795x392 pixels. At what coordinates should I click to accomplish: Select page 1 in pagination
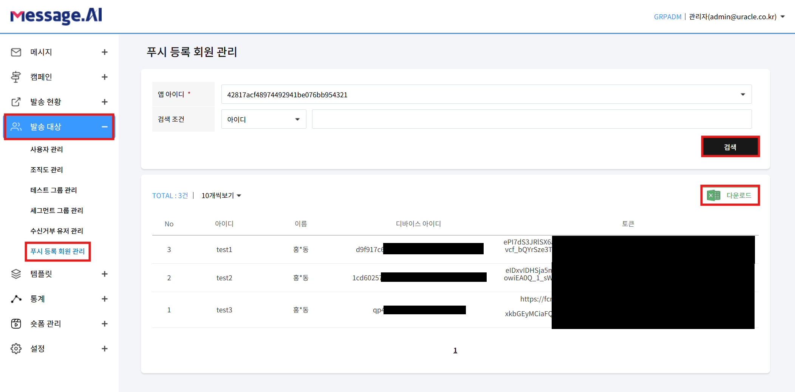pos(455,350)
